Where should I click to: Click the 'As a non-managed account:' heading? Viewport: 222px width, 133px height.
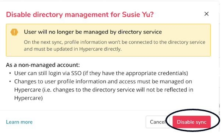[x=43, y=65]
